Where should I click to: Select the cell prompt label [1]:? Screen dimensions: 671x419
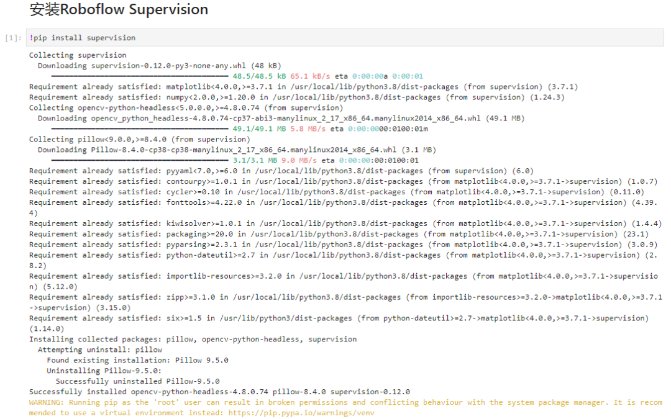point(13,38)
